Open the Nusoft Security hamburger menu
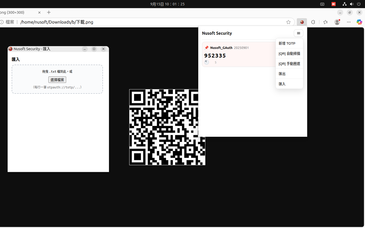 [x=299, y=33]
